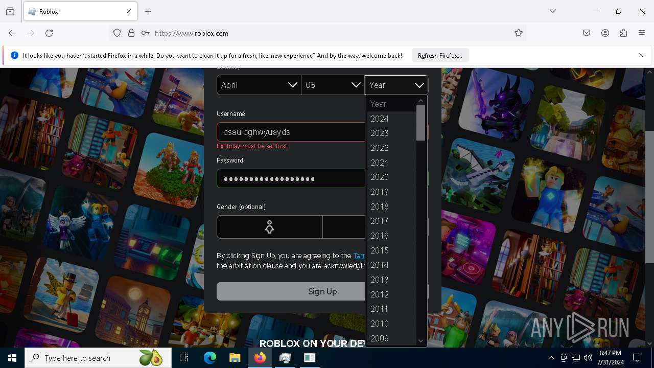Viewport: 654px width, 368px height.
Task: Click the browser address bar URL
Action: [x=192, y=33]
